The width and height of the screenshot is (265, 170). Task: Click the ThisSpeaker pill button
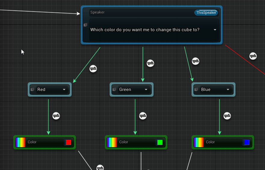pos(206,12)
